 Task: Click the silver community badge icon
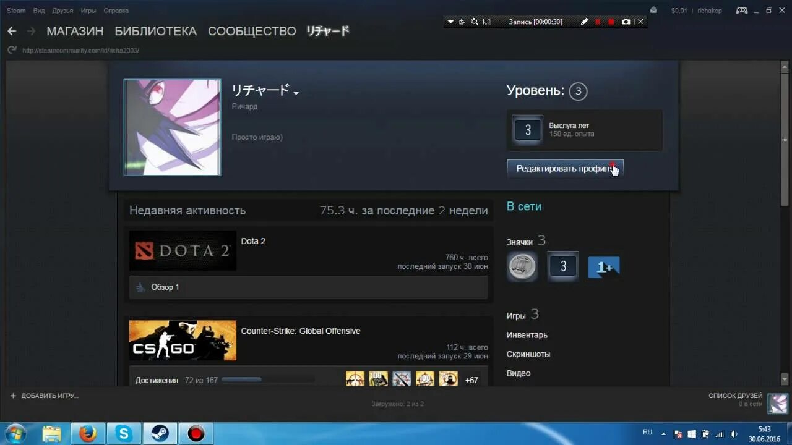[522, 267]
